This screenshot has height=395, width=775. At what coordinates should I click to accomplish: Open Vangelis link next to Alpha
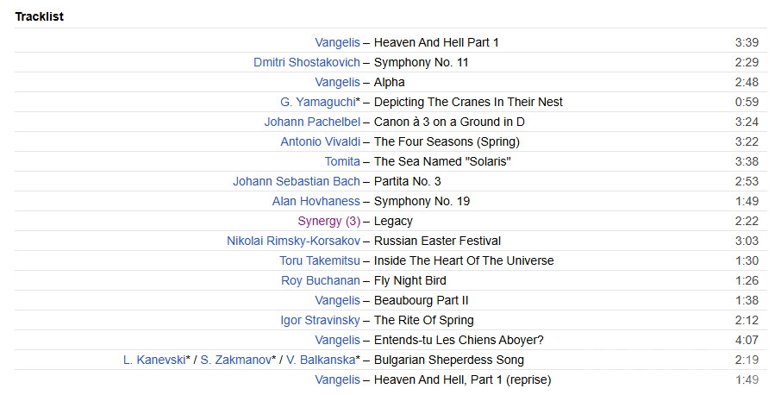click(338, 82)
